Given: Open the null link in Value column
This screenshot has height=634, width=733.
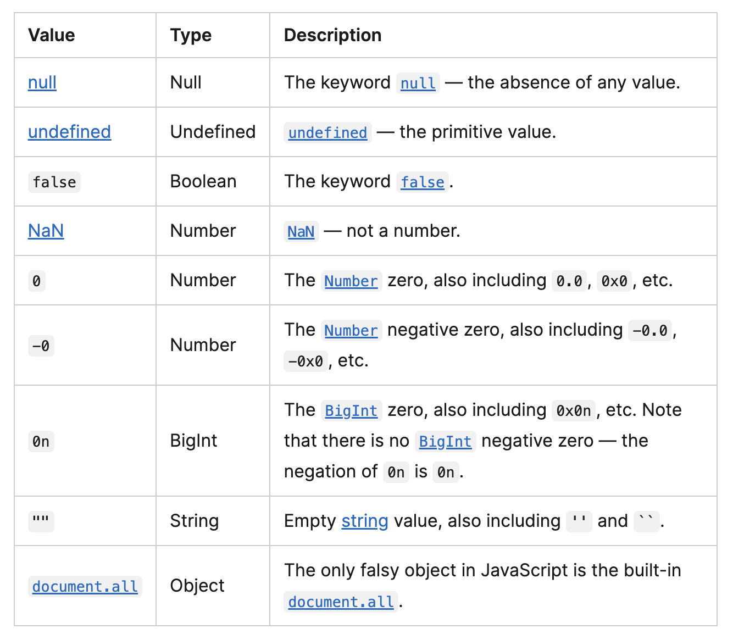Looking at the screenshot, I should 42,82.
